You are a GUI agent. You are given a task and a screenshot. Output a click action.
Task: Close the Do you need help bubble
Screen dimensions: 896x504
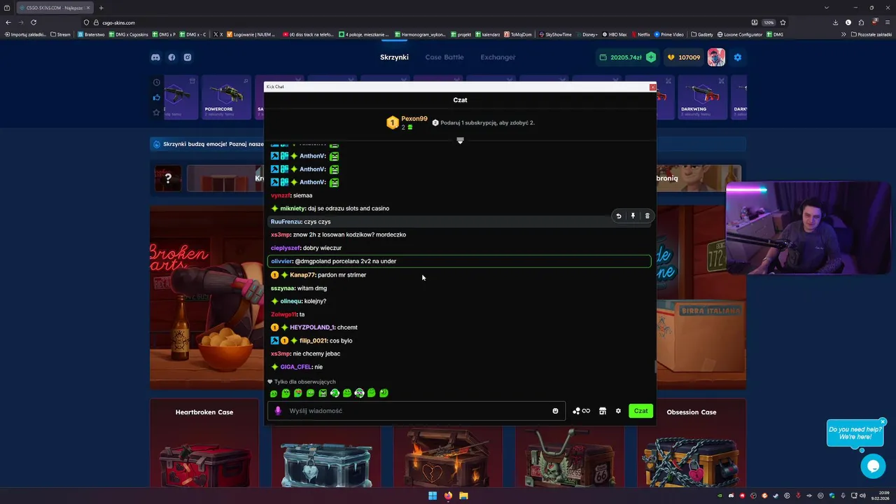click(883, 422)
